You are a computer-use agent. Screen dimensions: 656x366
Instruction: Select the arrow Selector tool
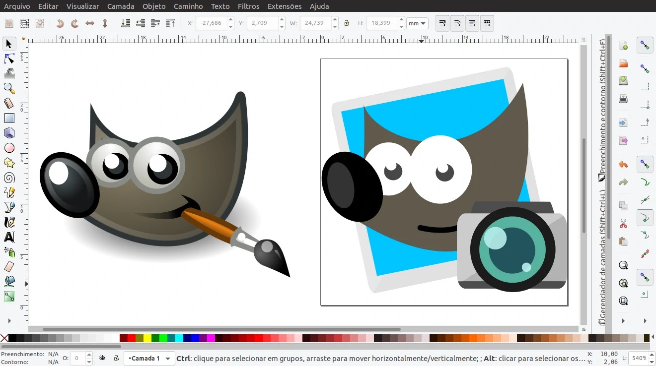[9, 44]
